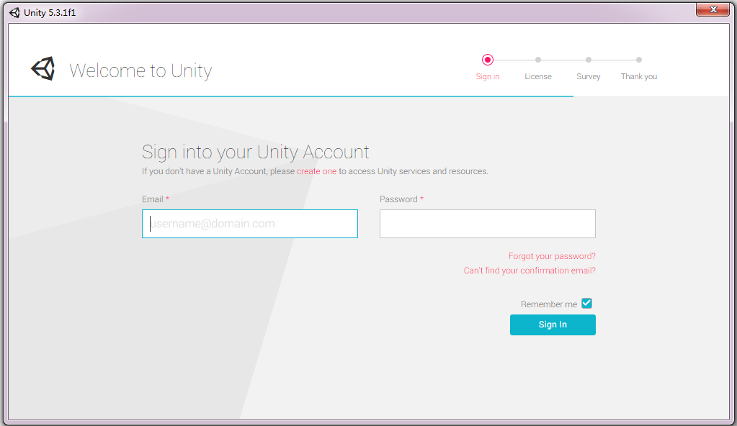Click the 'Survey' step label
The image size is (737, 426).
(x=589, y=76)
